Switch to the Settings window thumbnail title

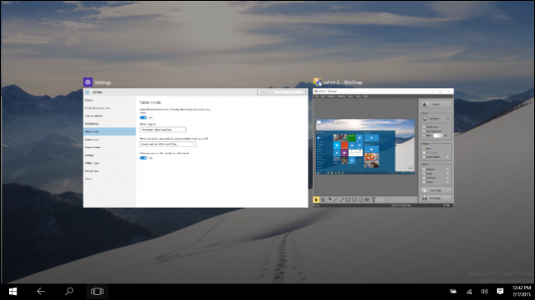point(103,82)
